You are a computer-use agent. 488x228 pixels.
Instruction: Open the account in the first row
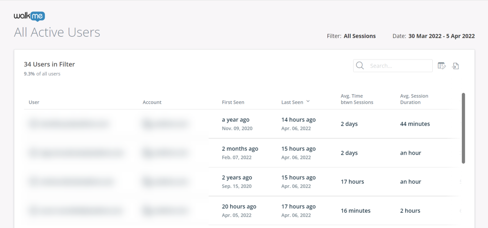164,124
